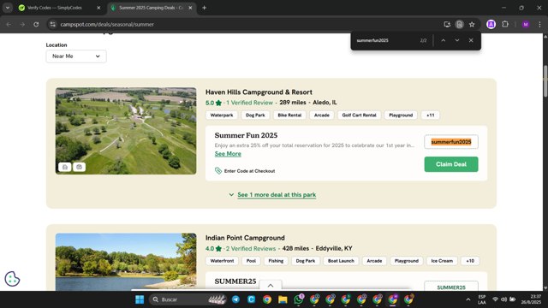Image resolution: width=548 pixels, height=308 pixels.
Task: Open the Near Me location dropdown
Action: point(76,56)
